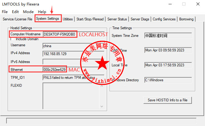Image resolution: width=205 pixels, height=126 pixels.
Task: Open the Start/Stop/Reread tab
Action: pos(90,19)
